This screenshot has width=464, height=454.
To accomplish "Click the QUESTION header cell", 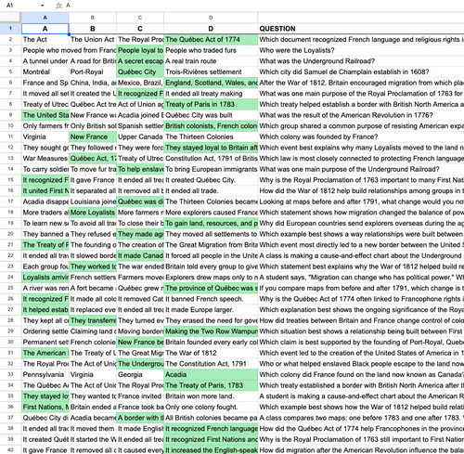I will coord(361,29).
